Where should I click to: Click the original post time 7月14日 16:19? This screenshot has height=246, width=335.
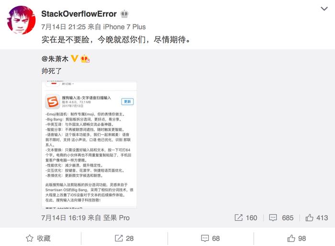pos(64,218)
